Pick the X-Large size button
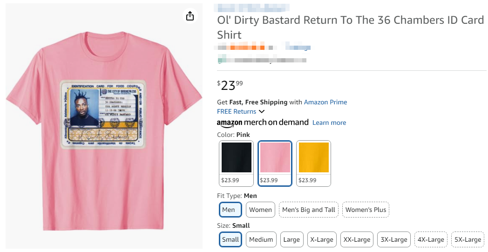 [x=322, y=239]
